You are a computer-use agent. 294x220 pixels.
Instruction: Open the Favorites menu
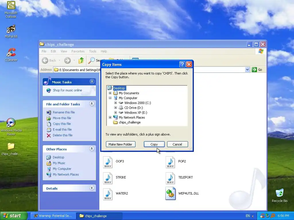click(x=78, y=51)
